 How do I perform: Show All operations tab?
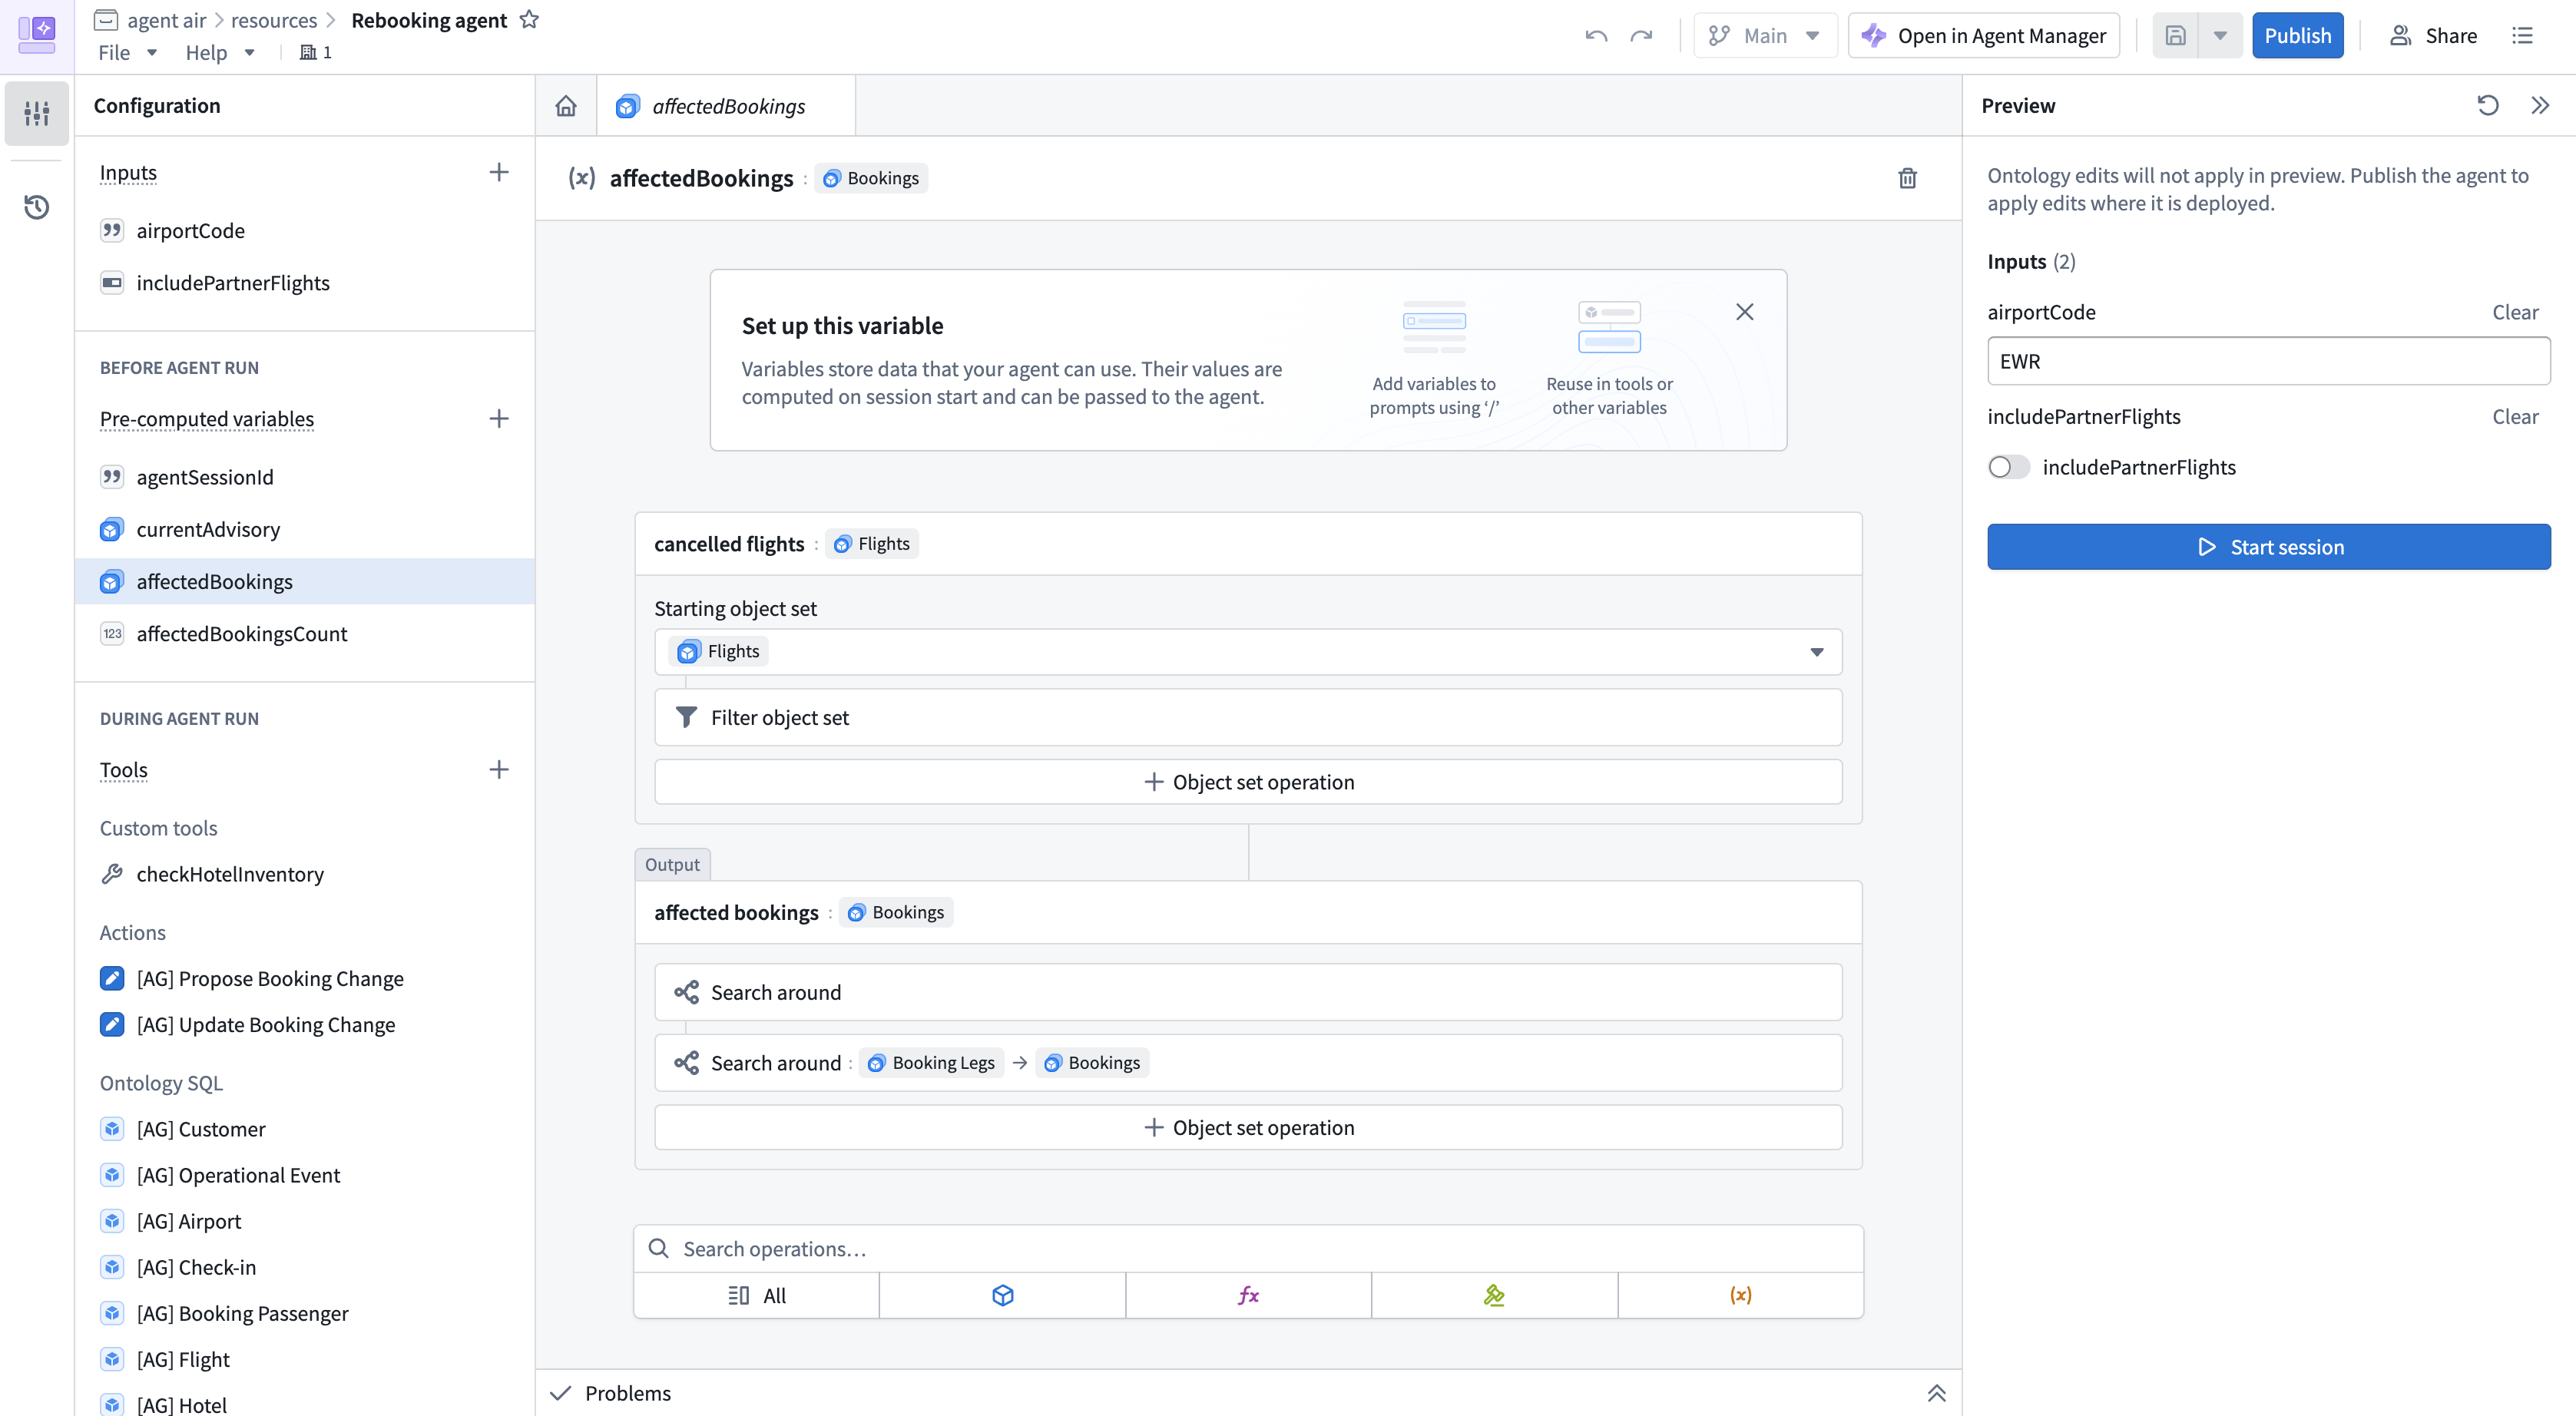tap(757, 1295)
